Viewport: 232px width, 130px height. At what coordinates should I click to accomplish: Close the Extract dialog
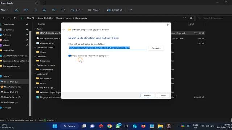pyautogui.click(x=168, y=25)
